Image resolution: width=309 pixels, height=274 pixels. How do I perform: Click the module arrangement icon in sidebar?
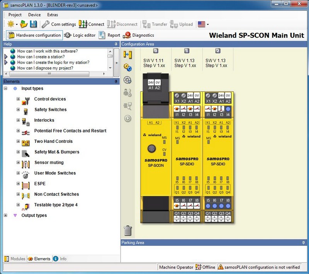pyautogui.click(x=128, y=54)
